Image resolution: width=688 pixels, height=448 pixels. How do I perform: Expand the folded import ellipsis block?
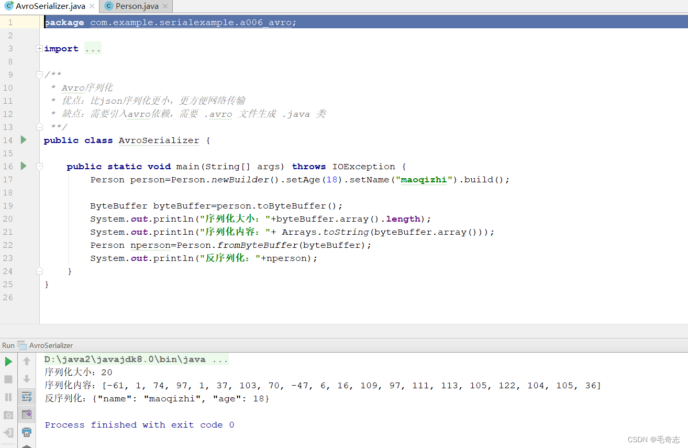[x=93, y=49]
